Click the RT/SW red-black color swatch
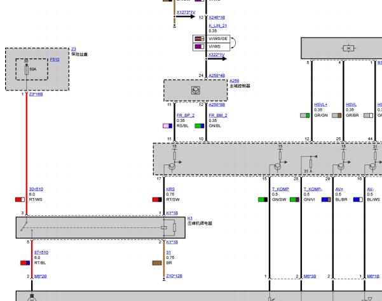The width and height of the screenshot is (382, 301). coord(157,199)
